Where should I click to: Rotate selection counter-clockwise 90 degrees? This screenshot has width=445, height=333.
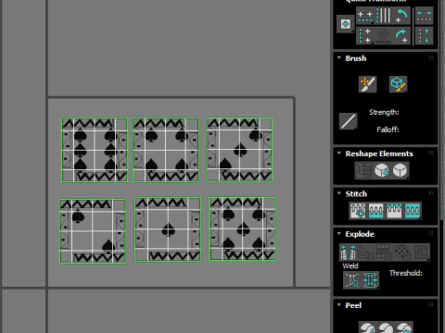(x=401, y=16)
